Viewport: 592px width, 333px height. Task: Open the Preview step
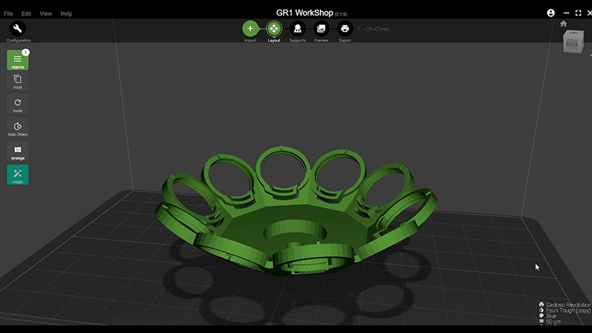coord(321,29)
